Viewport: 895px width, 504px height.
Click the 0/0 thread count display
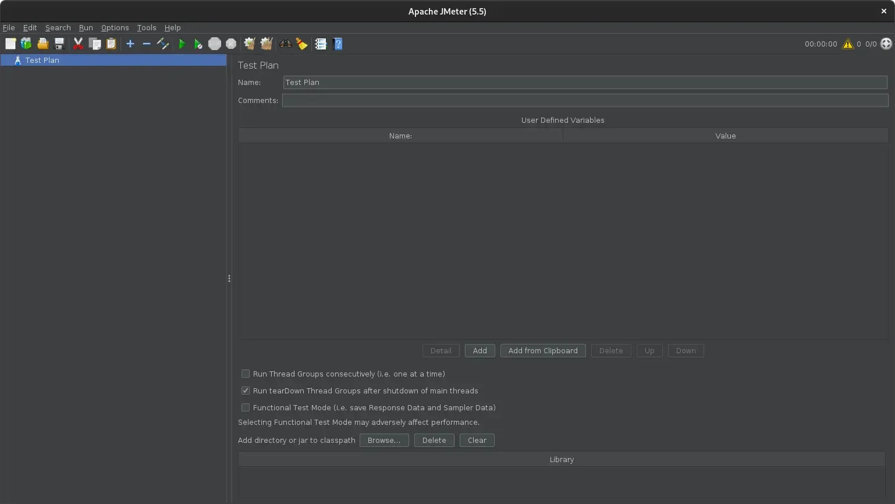click(x=871, y=44)
